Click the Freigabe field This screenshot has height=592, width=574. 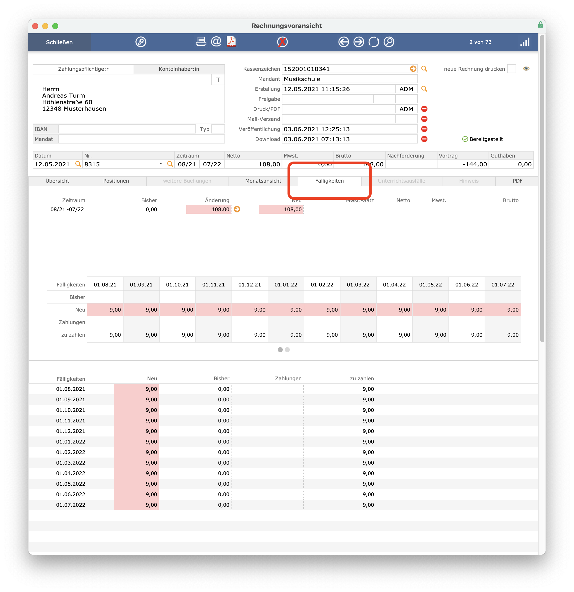(x=328, y=99)
